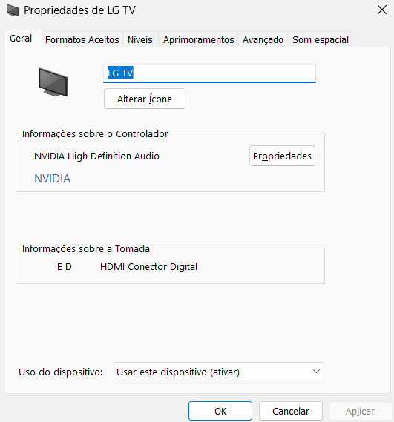Screen dimensions: 394x422
Task: Click the Aplicar button
Action: (x=360, y=411)
